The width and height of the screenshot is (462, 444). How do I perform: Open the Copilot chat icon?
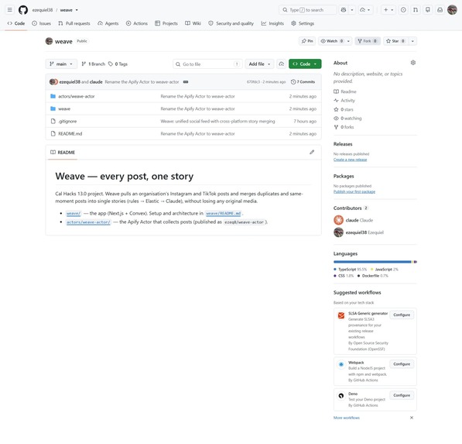click(344, 10)
